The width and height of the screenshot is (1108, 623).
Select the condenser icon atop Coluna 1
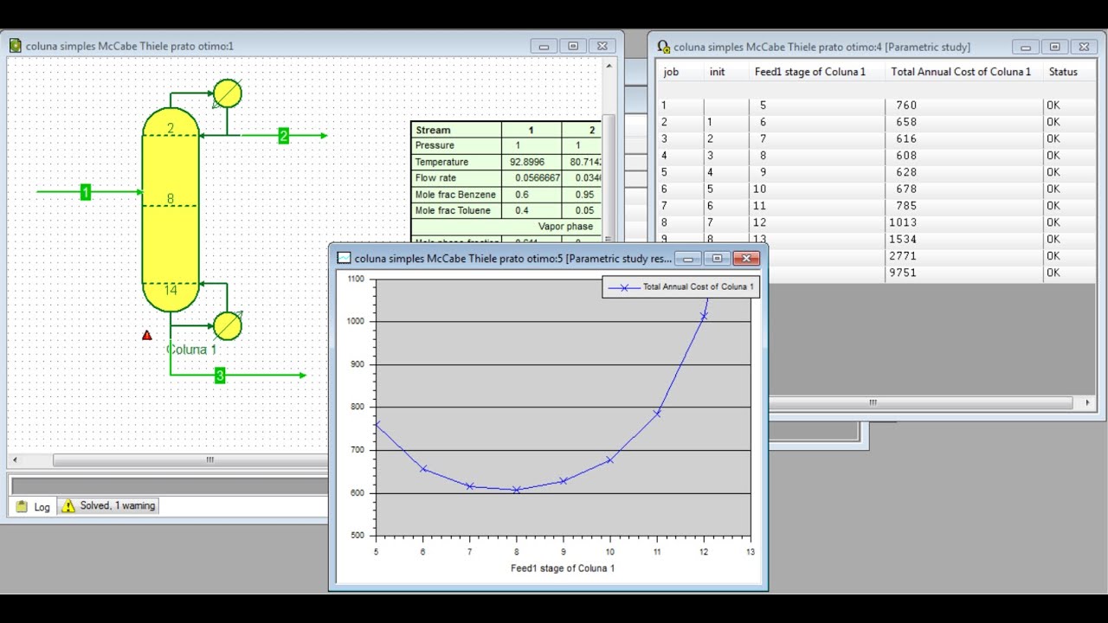228,93
